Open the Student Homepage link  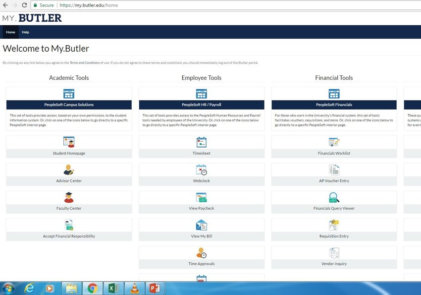coord(69,153)
